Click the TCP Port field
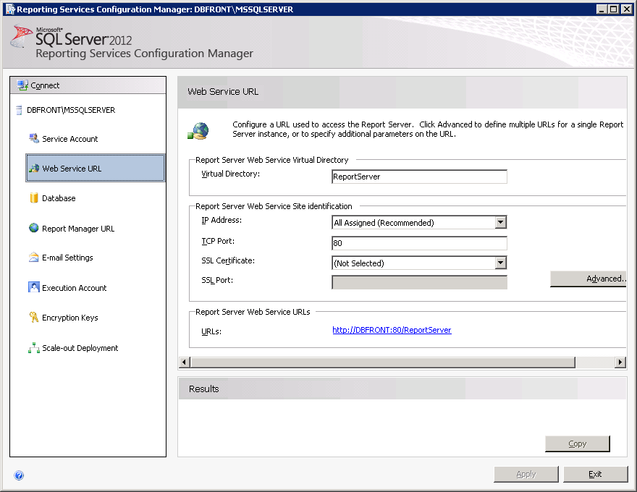Viewport: 637px width, 492px height. tap(419, 243)
